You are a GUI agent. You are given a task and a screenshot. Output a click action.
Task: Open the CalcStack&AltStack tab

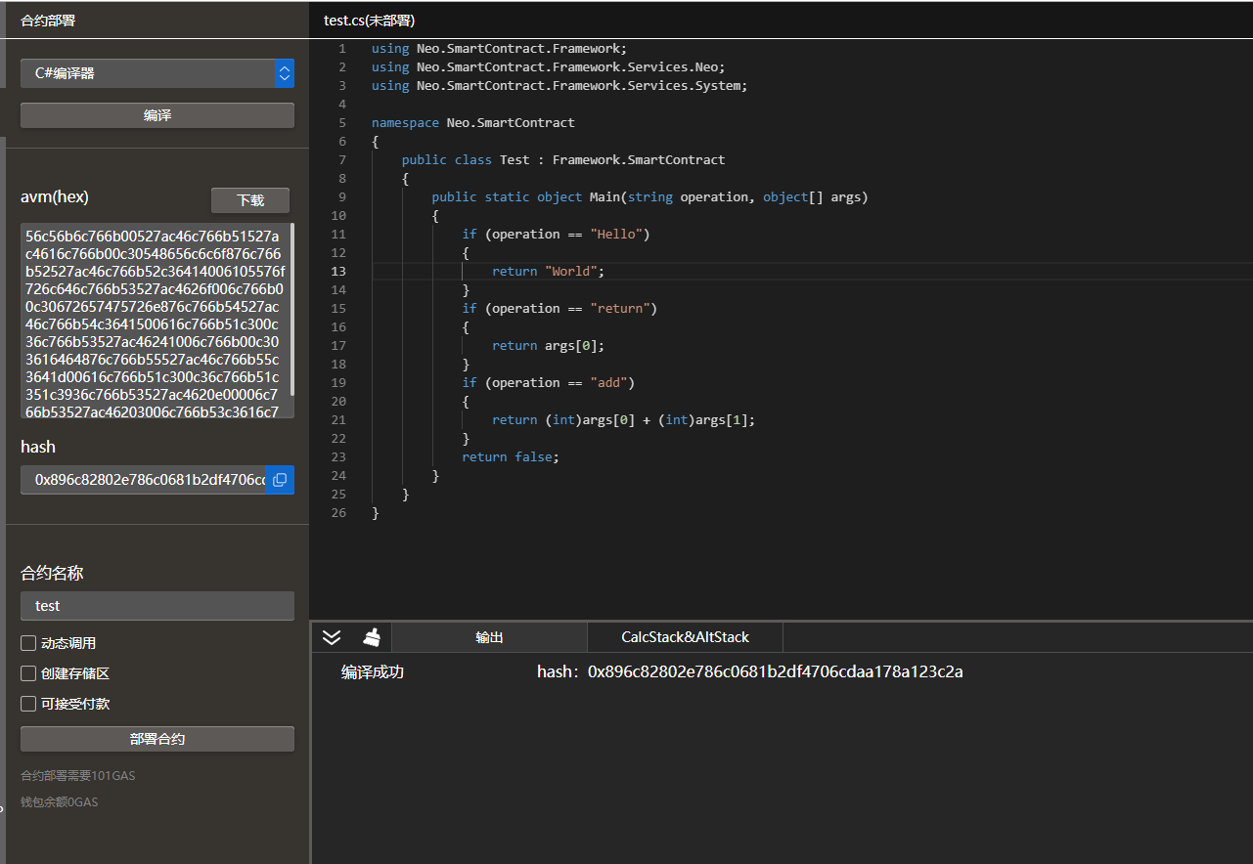(685, 637)
